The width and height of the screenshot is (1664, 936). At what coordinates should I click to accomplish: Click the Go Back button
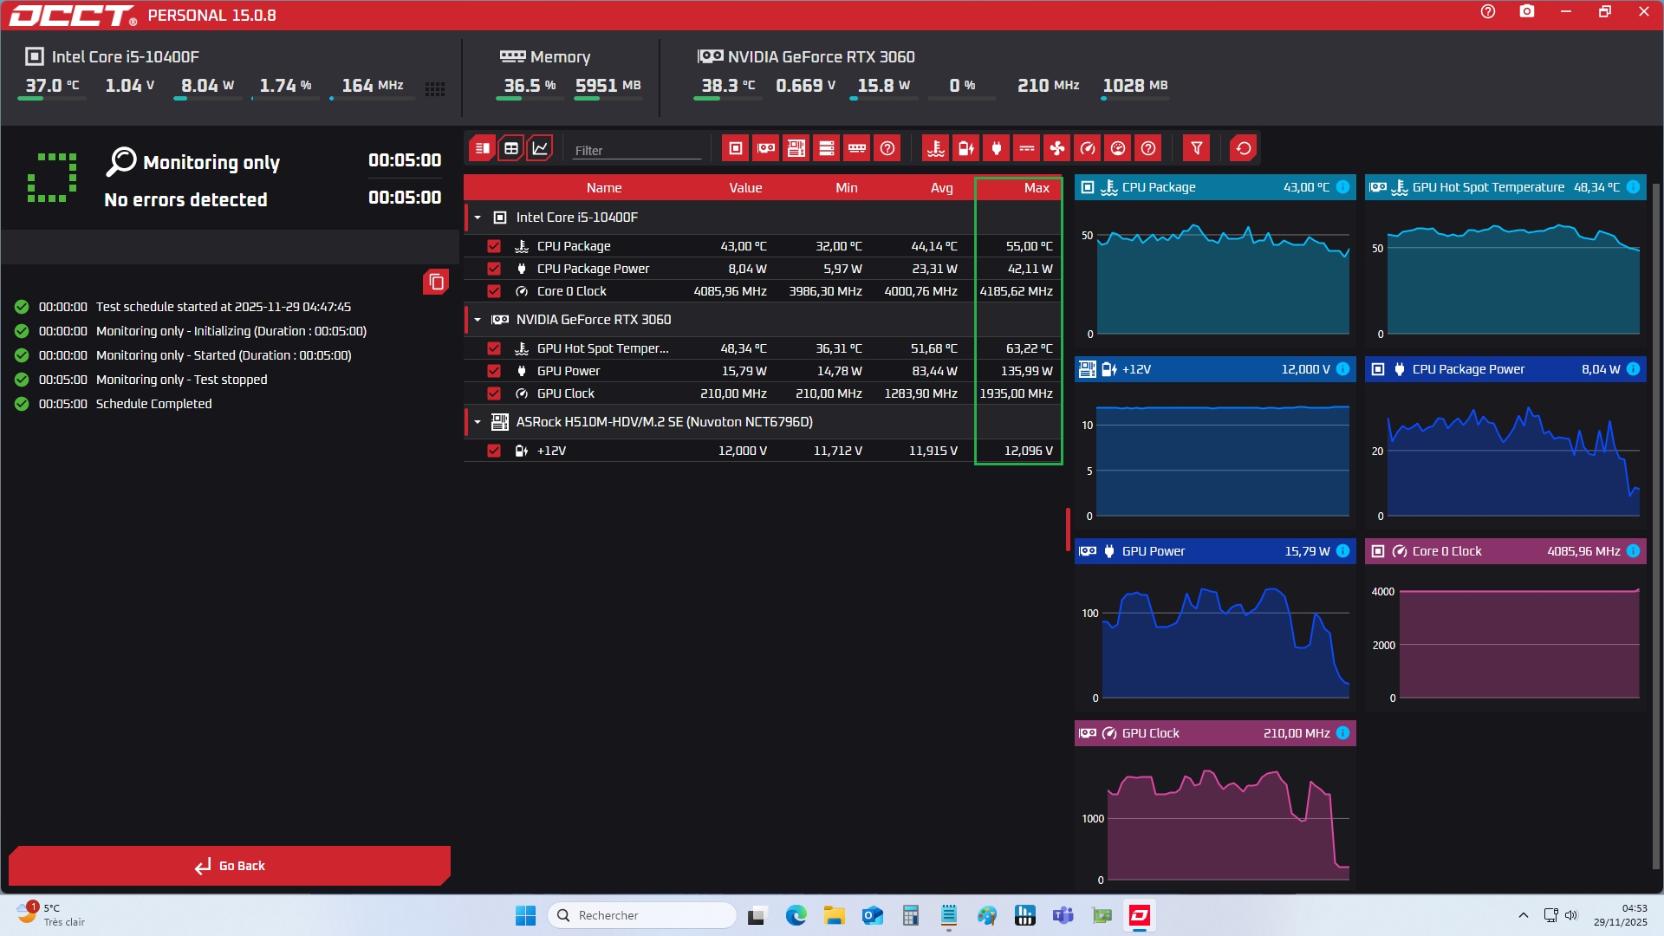[x=230, y=865]
